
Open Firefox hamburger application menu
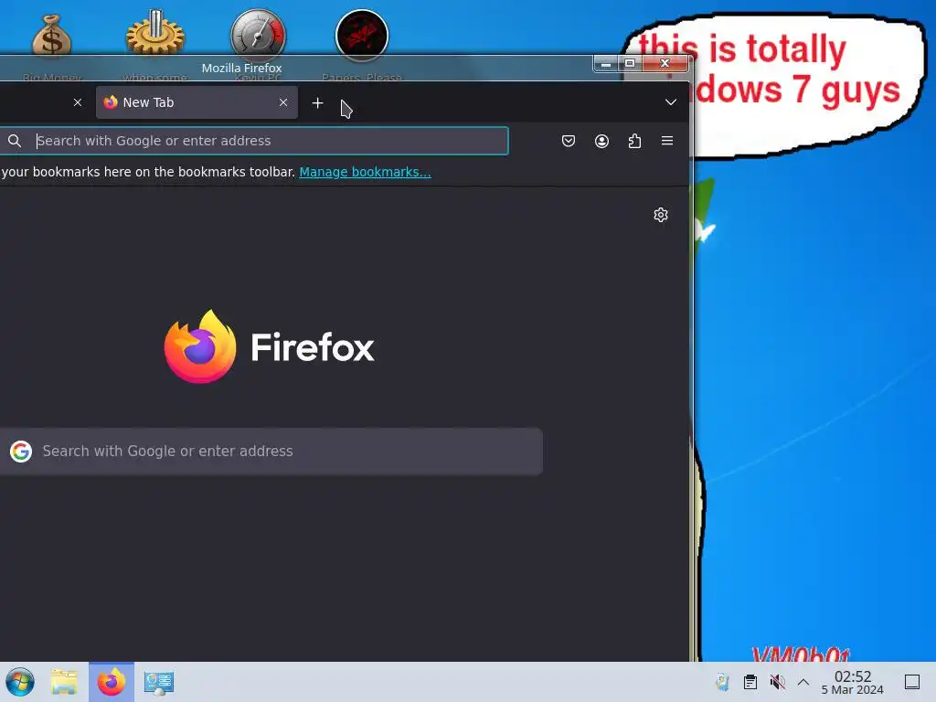point(667,141)
